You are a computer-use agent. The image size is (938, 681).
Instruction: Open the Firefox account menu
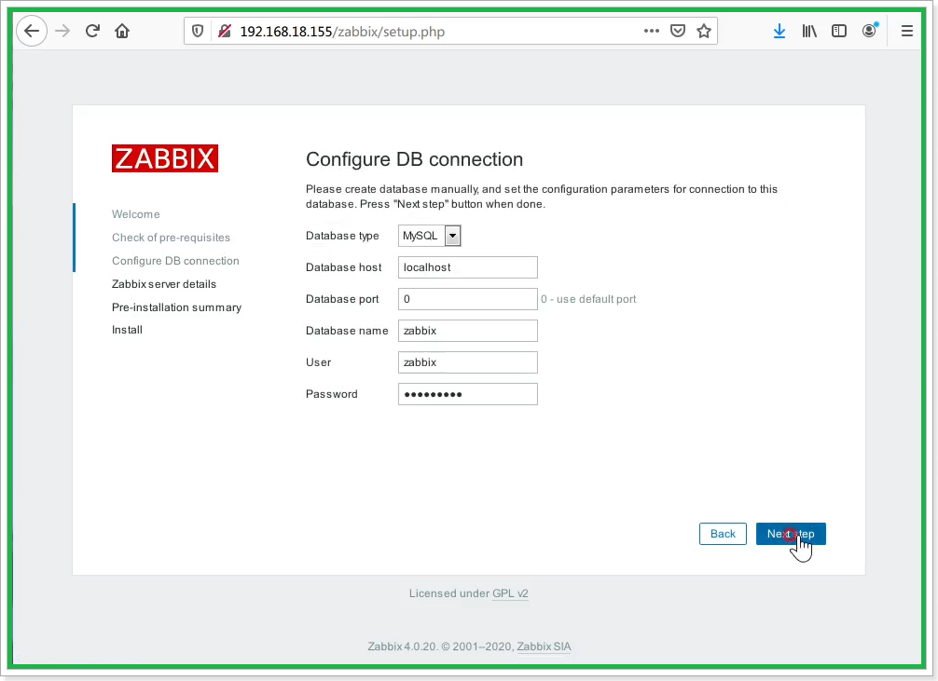click(x=869, y=31)
